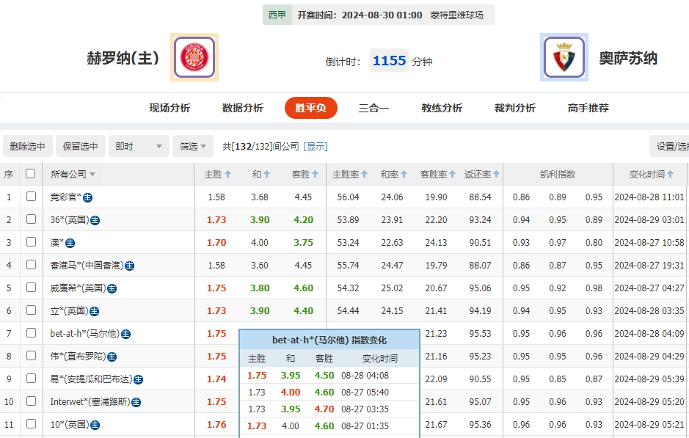
Task: Click the Osasuna (奥萨苏纳) team crest logo
Action: [564, 57]
